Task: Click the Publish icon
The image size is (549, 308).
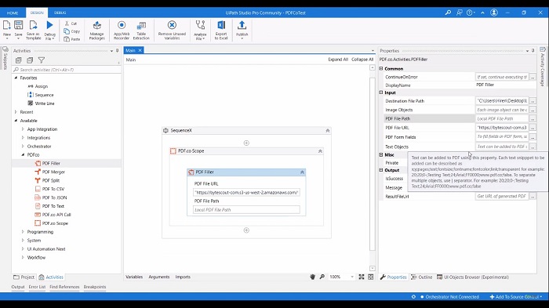Action: [x=242, y=25]
